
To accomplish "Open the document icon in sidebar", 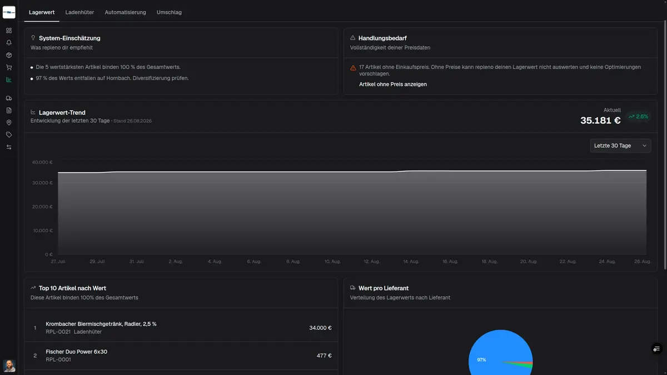I will point(9,111).
